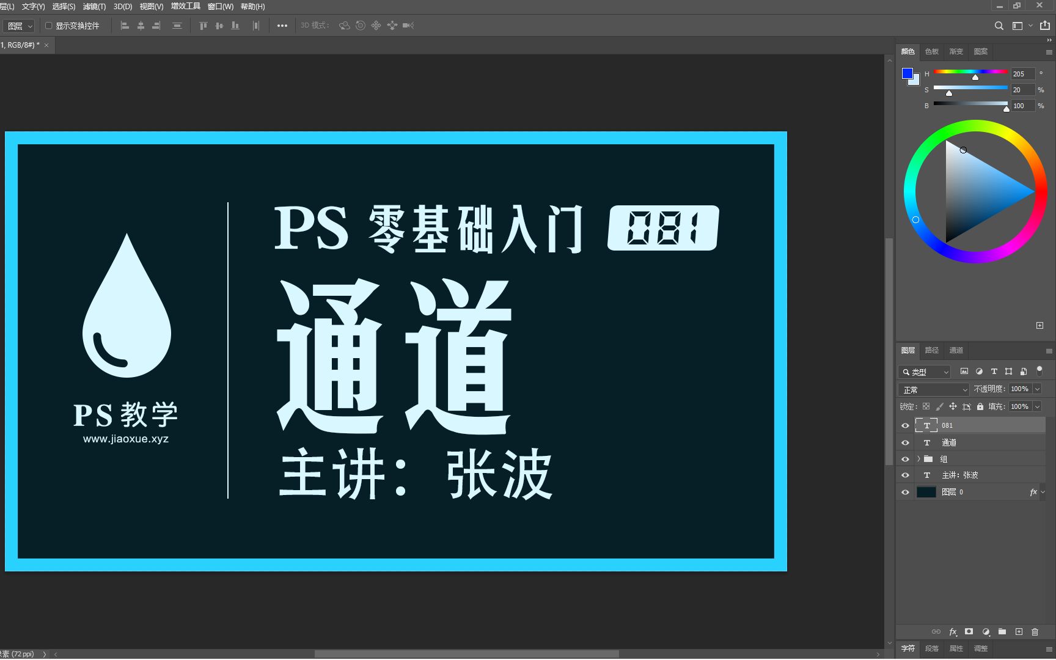Add a layer mask

[x=969, y=632]
